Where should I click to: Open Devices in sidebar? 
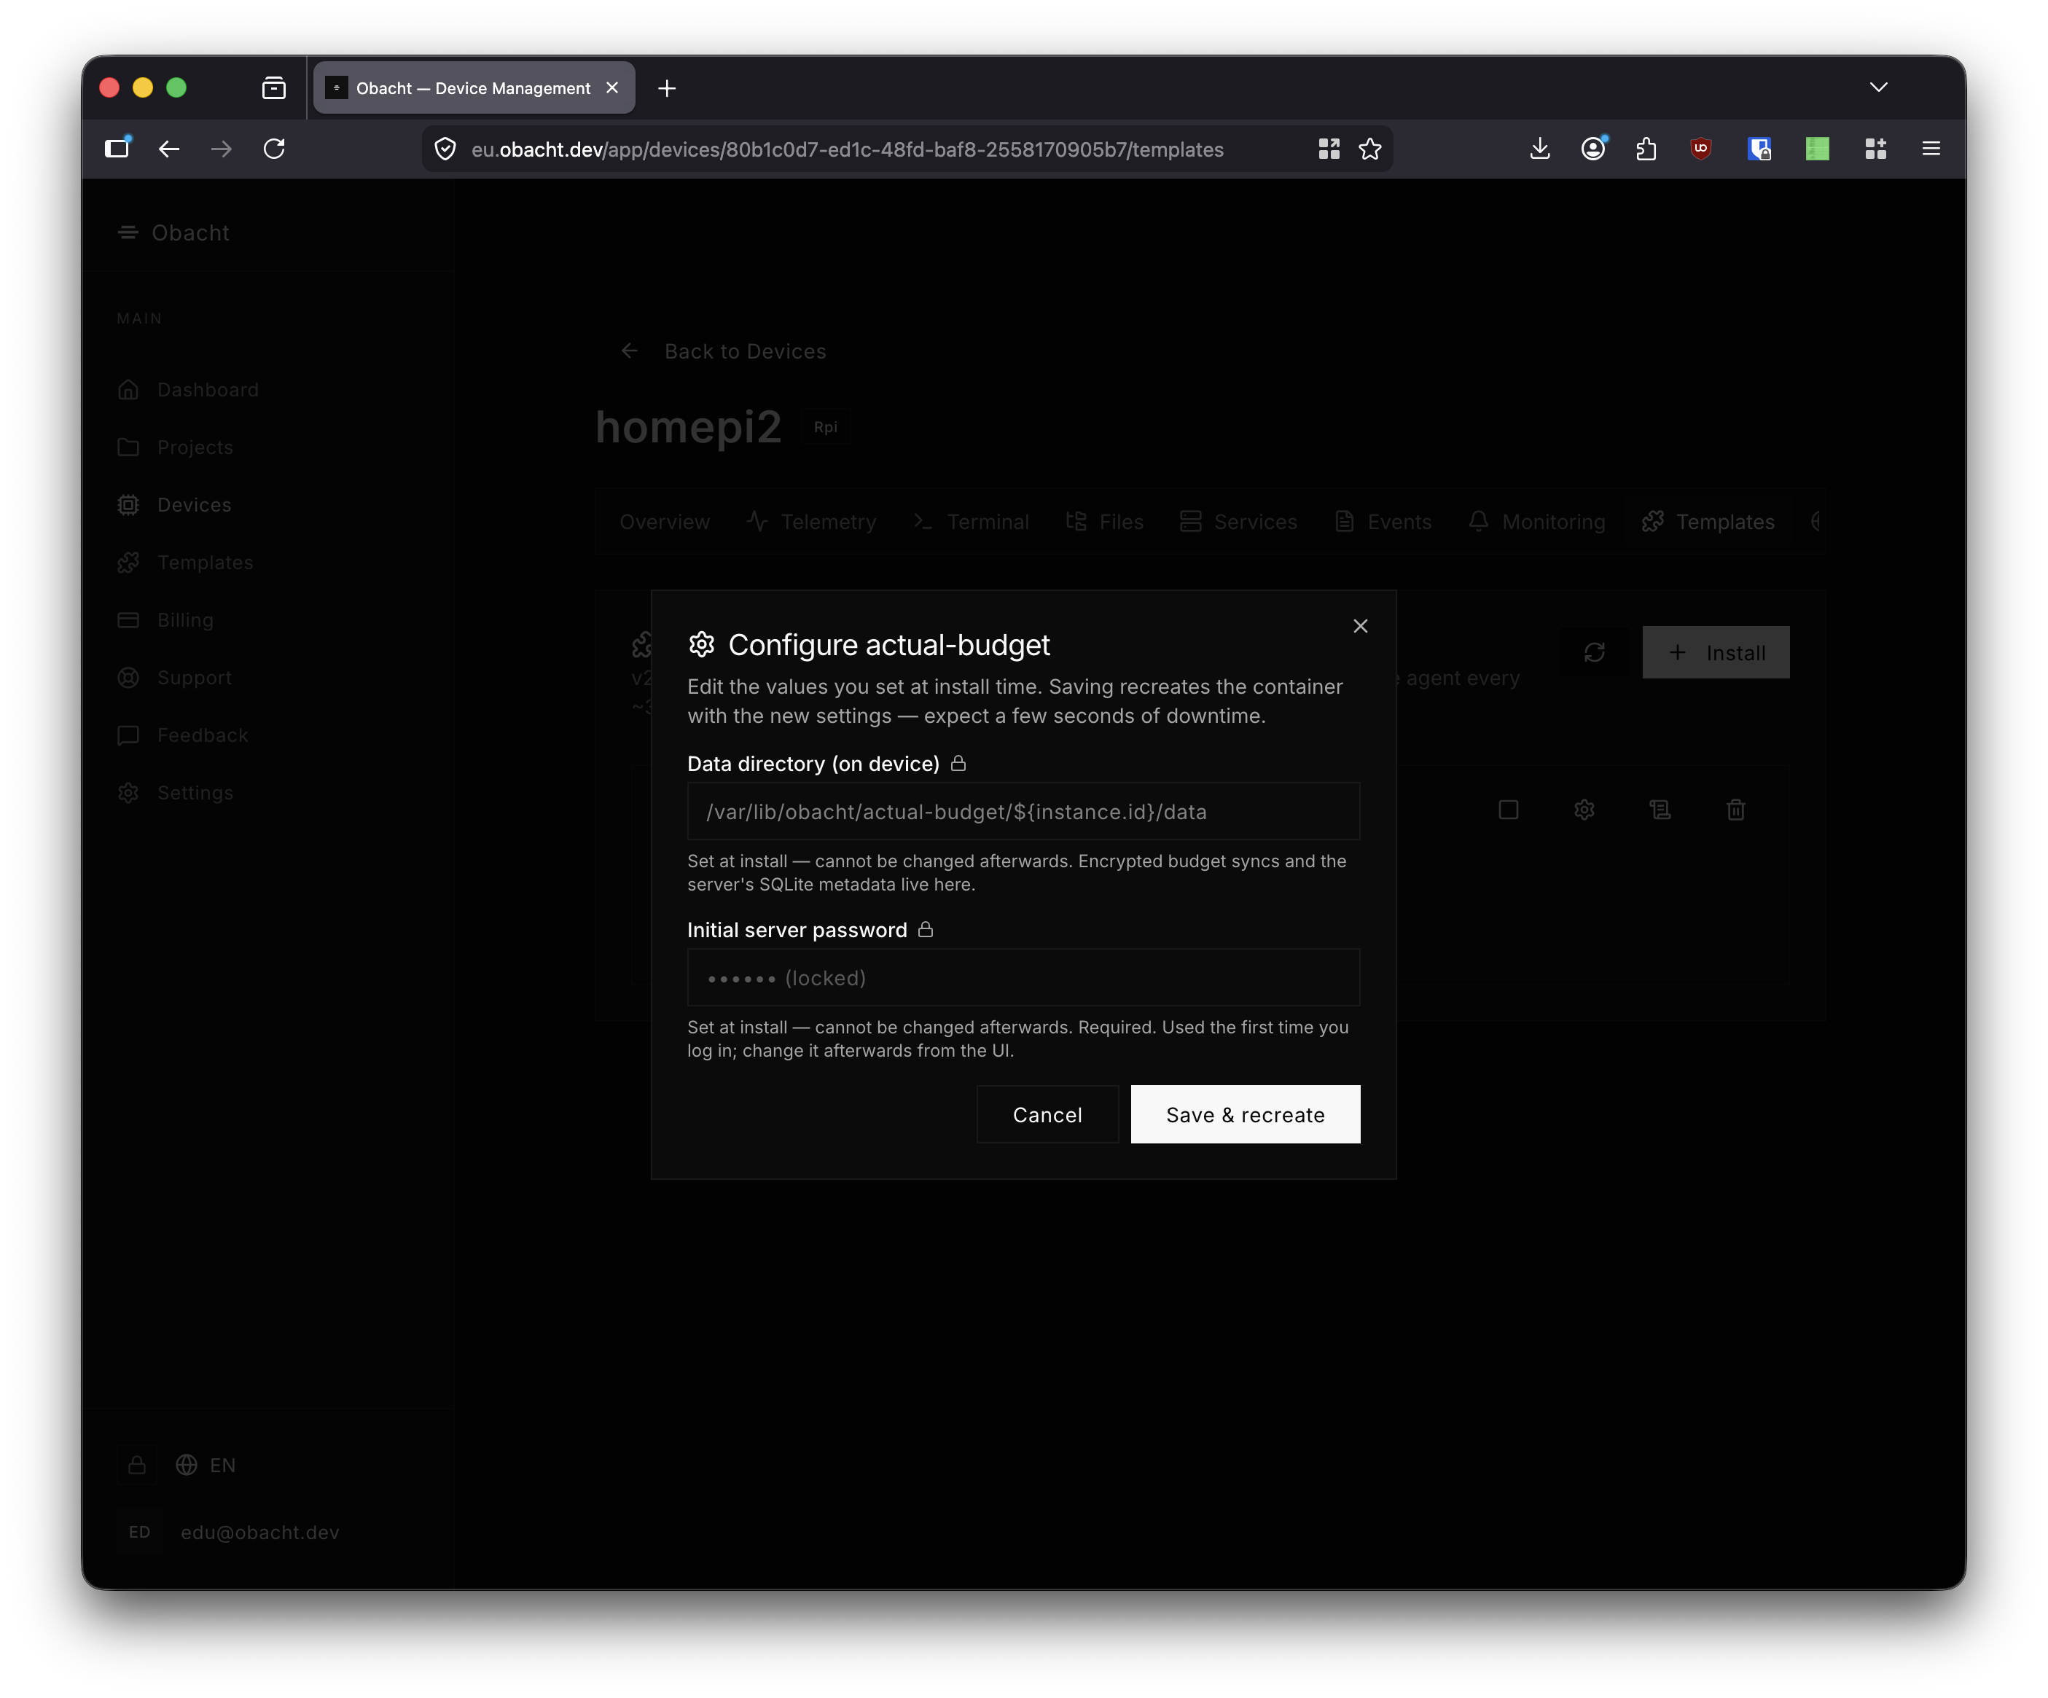point(175,504)
